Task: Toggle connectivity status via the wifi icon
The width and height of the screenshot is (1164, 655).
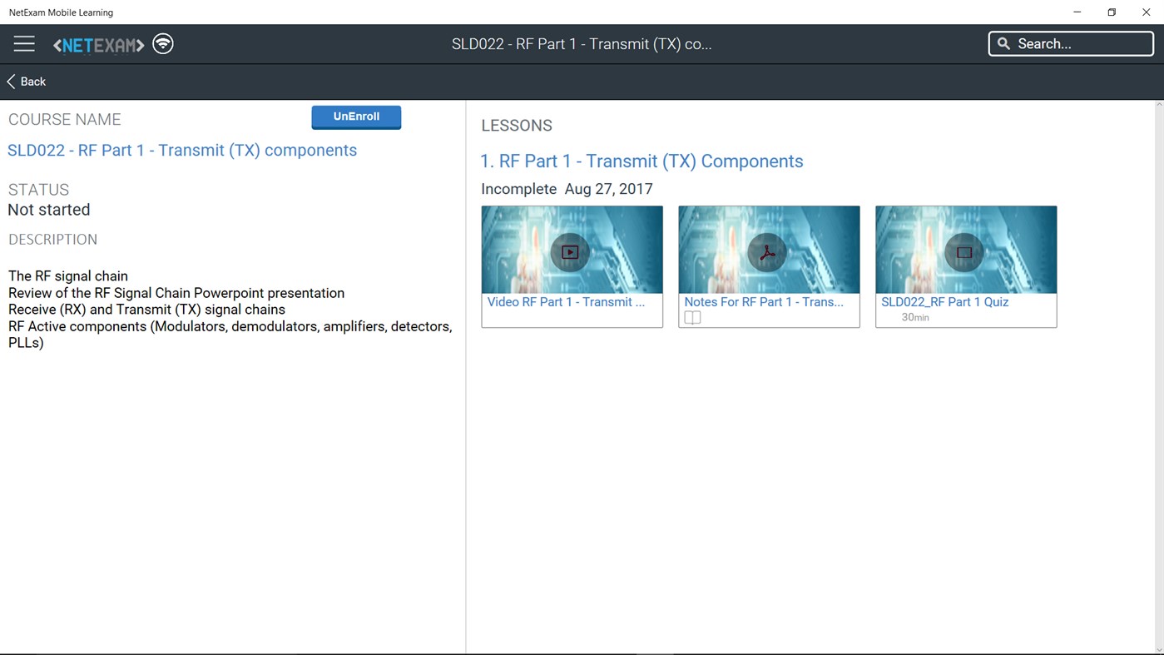Action: (162, 43)
